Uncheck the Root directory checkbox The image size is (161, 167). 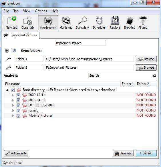pos(13,90)
